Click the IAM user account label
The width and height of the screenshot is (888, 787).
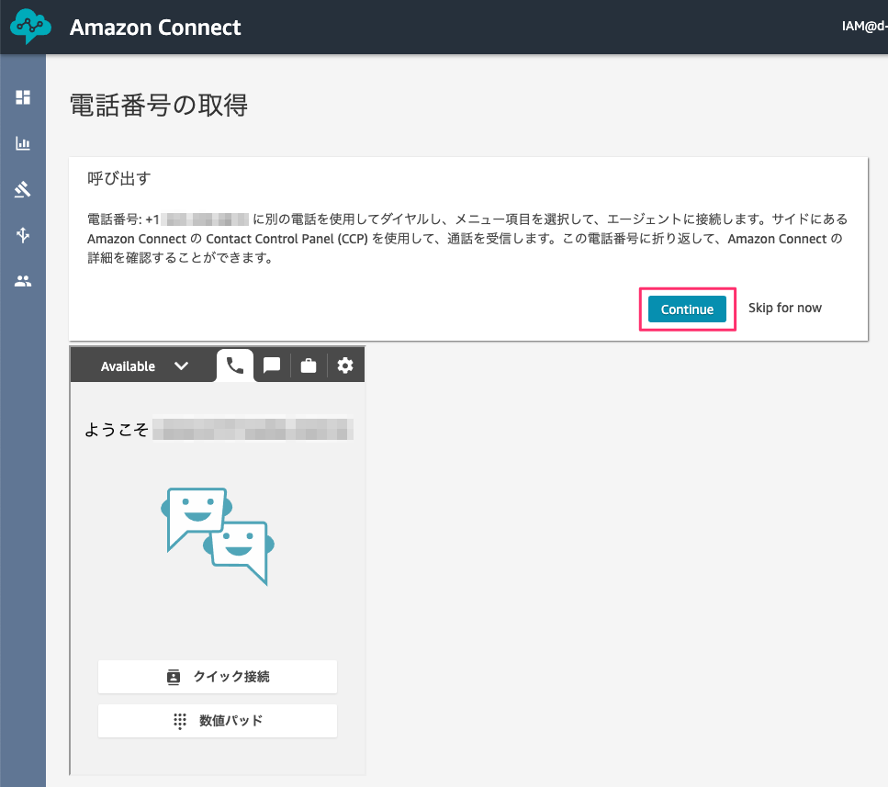(864, 26)
